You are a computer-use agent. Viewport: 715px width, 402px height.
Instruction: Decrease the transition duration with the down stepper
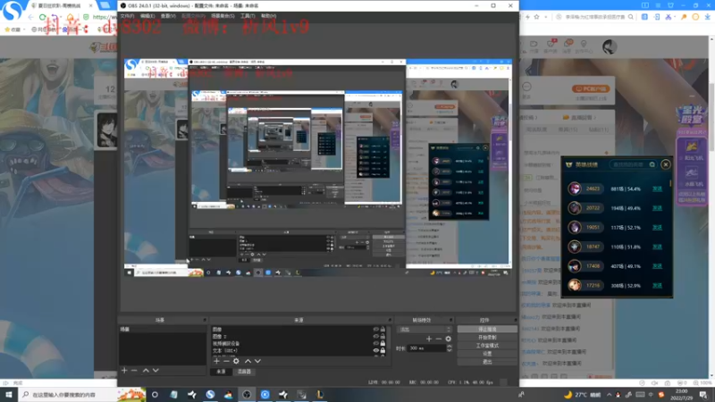pyautogui.click(x=450, y=350)
